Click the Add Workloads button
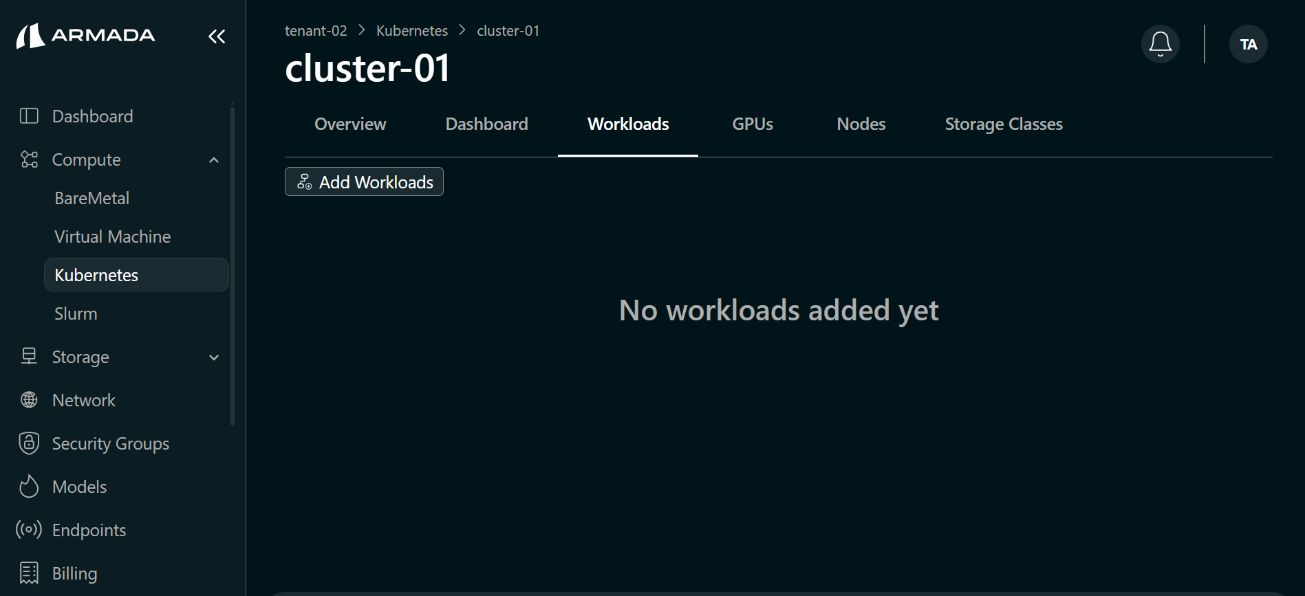This screenshot has height=596, width=1305. [x=364, y=181]
